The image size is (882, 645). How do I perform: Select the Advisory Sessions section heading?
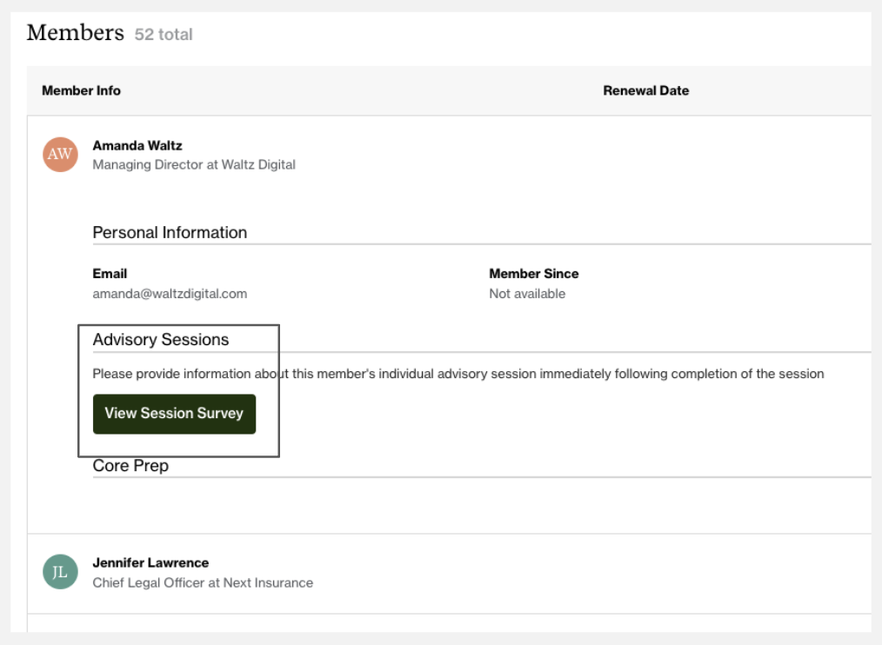pyautogui.click(x=161, y=340)
